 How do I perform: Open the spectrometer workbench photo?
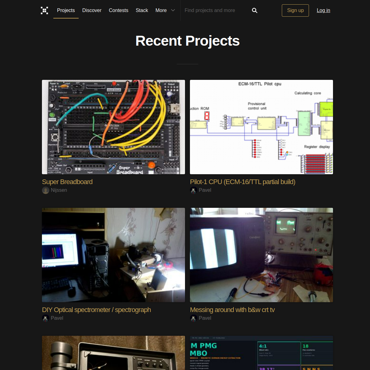pos(113,255)
